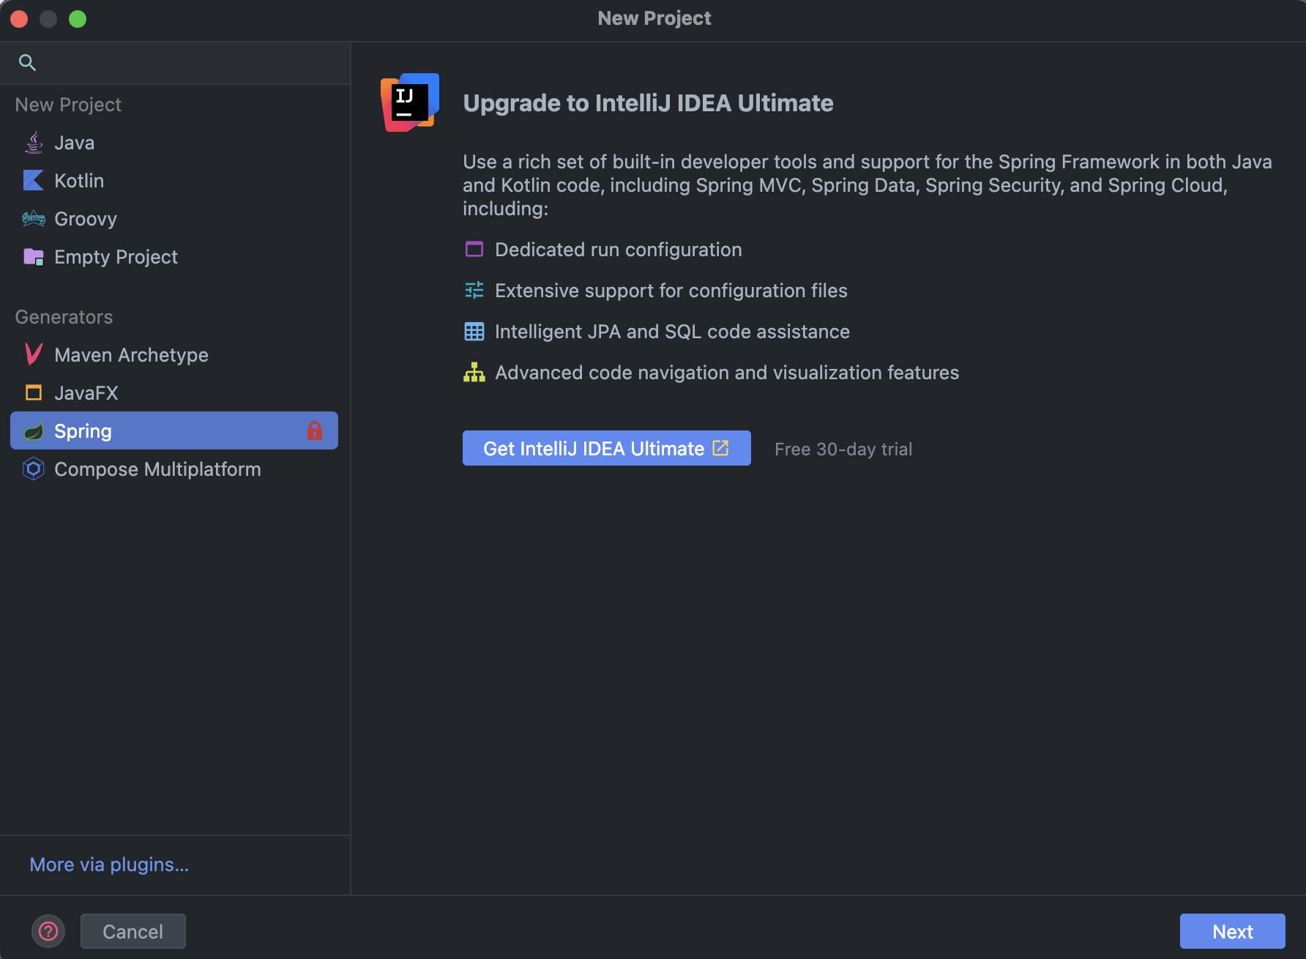Image resolution: width=1306 pixels, height=959 pixels.
Task: Select the Spring generator row
Action: (174, 430)
